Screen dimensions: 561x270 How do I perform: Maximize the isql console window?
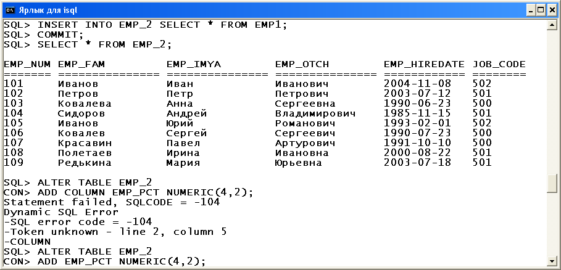(x=541, y=10)
